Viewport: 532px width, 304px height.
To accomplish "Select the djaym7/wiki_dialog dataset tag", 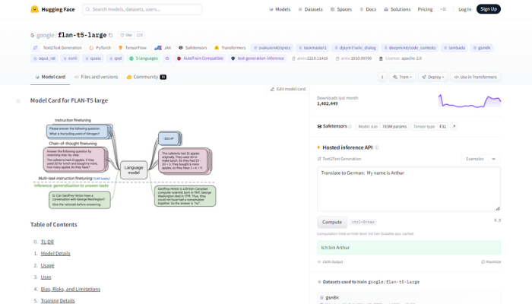I will pyautogui.click(x=355, y=48).
